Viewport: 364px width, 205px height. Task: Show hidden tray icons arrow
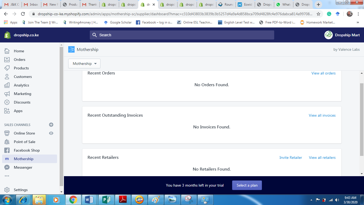[x=311, y=200]
